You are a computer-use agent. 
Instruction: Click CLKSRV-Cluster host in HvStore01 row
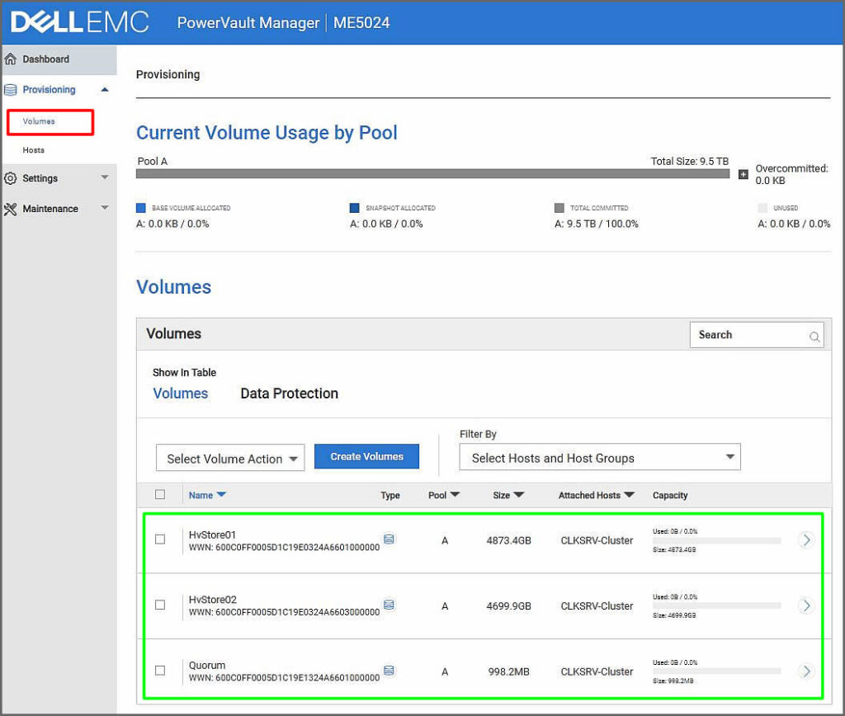(x=597, y=540)
